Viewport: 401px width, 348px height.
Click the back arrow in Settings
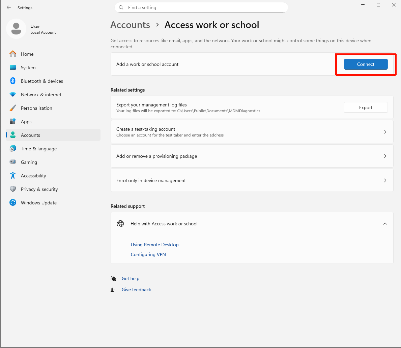click(x=9, y=7)
